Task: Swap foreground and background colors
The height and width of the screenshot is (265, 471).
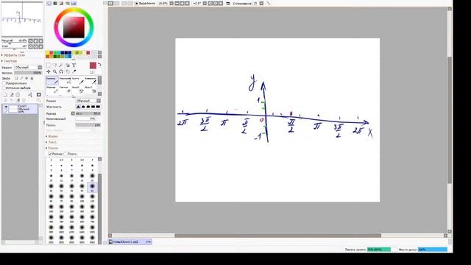Action: tap(99, 64)
